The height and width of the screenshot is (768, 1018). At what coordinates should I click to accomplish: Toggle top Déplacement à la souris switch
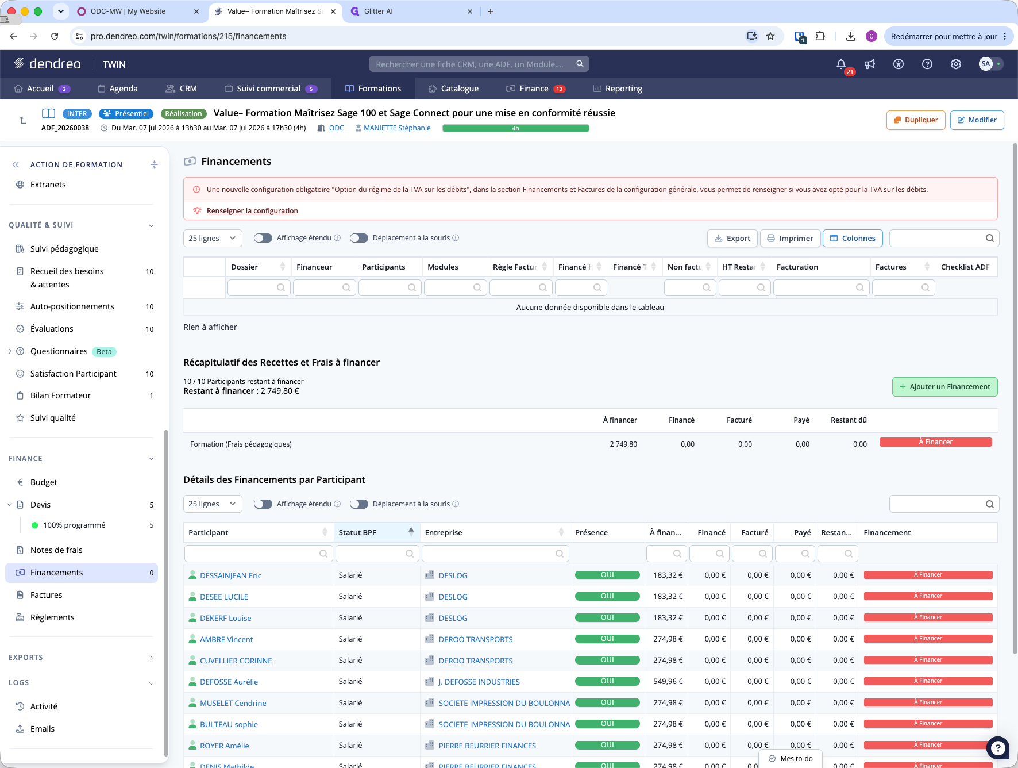coord(359,238)
